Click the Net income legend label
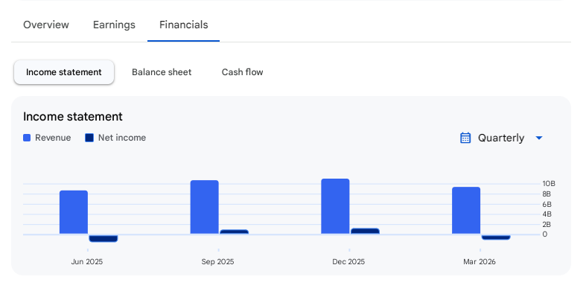Image resolution: width=586 pixels, height=294 pixels. click(122, 138)
